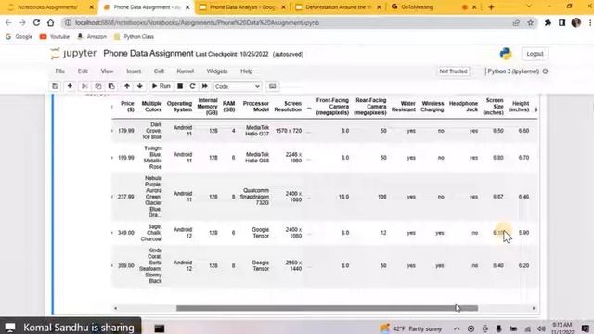Click the microphone icon in system tray

point(498,328)
